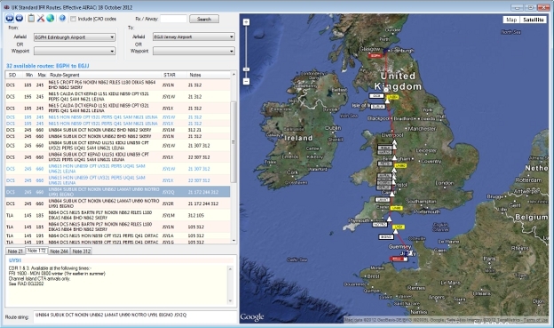This screenshot has width=554, height=328.
Task: Switch to the Note 172 tab
Action: pos(36,251)
